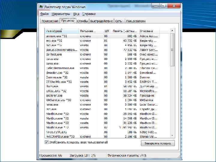Viewport: 216px width, 162px height.
Task: Select the NHOSTSVC.EXE process
Action: 102,132
